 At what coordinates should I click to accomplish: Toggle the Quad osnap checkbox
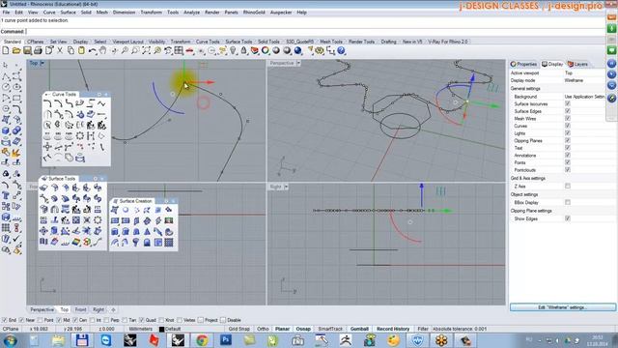pyautogui.click(x=142, y=320)
